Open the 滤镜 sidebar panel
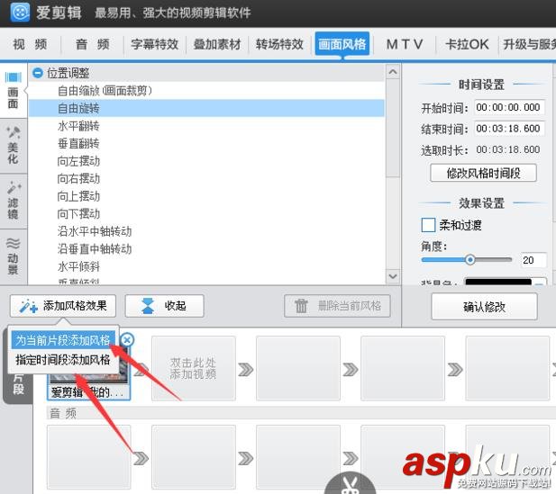The height and width of the screenshot is (494, 556). pos(14,201)
